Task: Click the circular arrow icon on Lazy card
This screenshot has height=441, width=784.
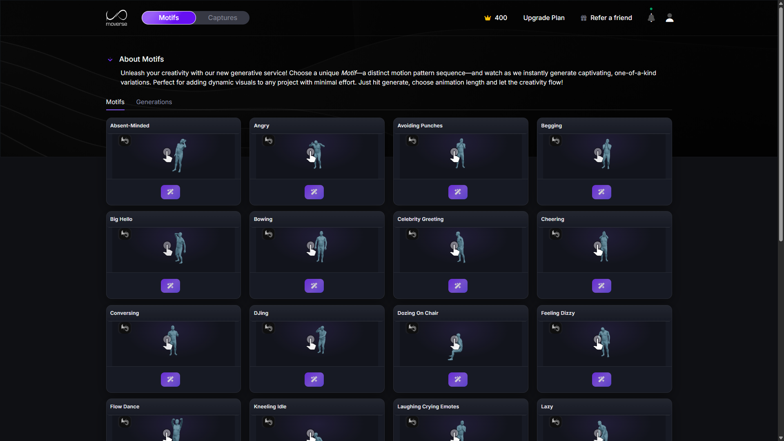Action: click(556, 422)
